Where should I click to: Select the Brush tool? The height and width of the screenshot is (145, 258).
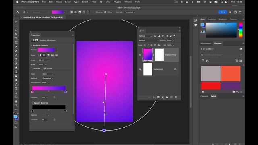(16, 55)
